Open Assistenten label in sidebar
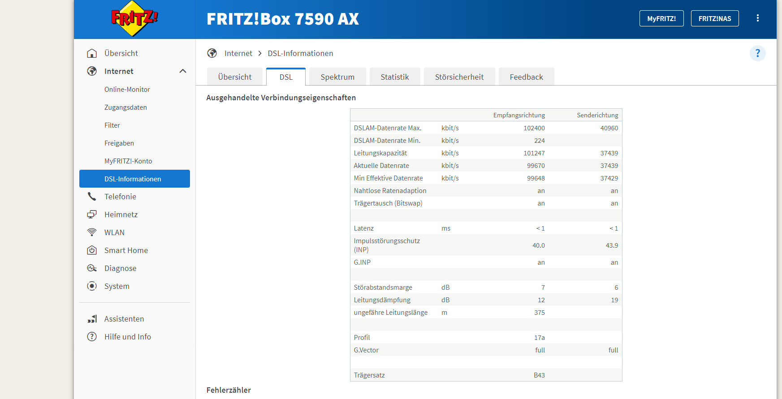The image size is (782, 399). [124, 319]
